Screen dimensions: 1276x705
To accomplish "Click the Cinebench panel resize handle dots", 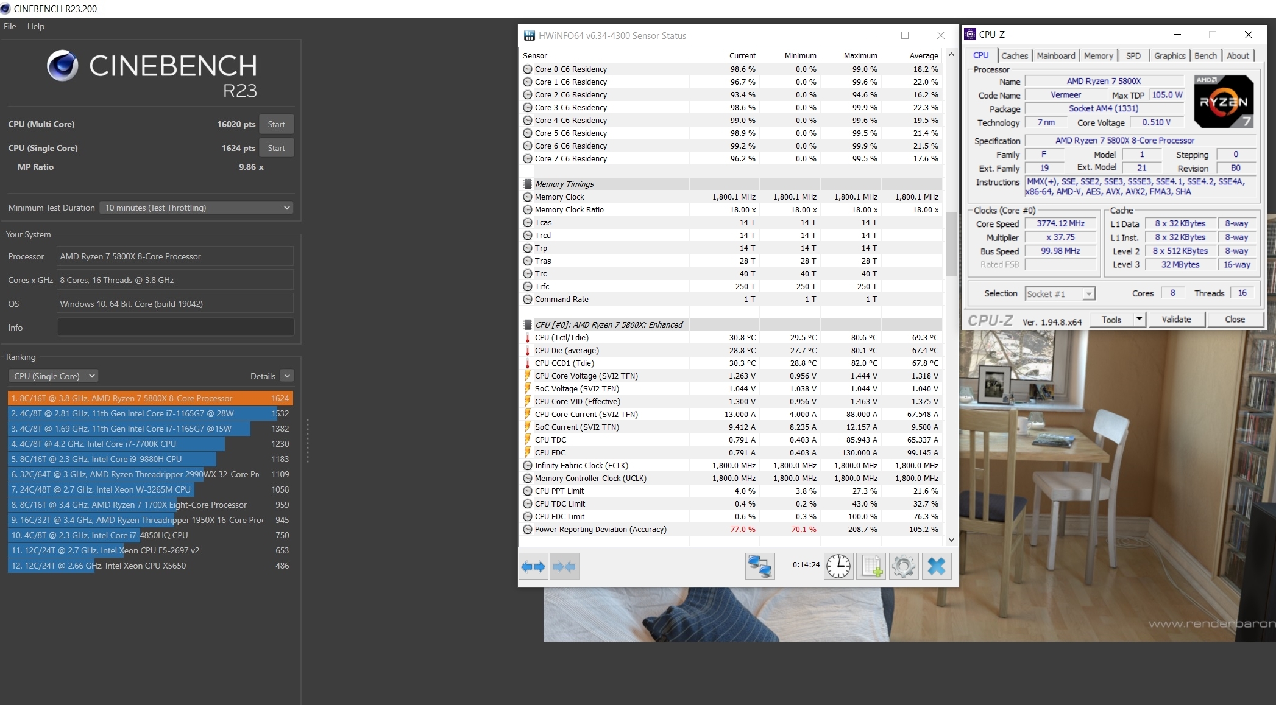I will [307, 441].
